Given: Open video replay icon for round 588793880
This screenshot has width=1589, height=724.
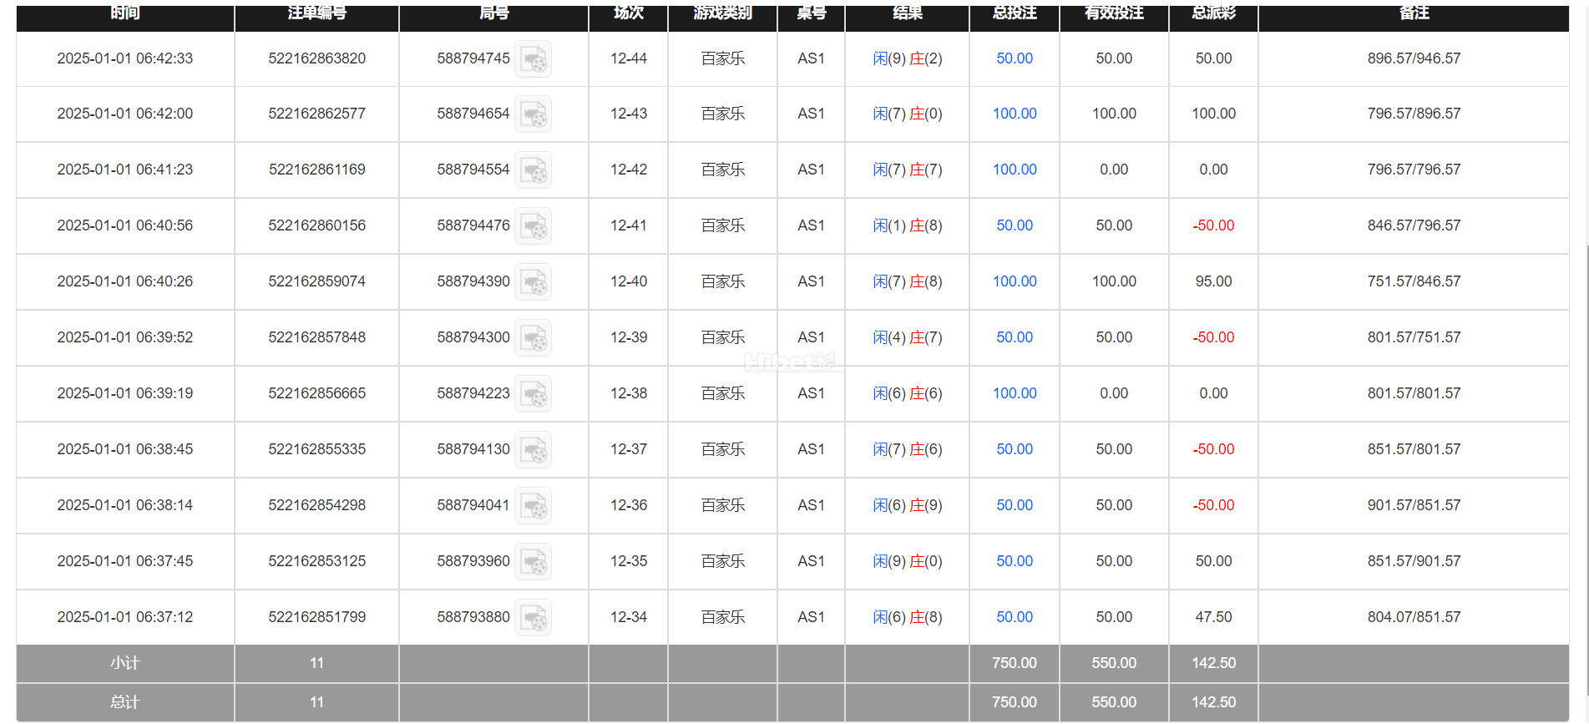Looking at the screenshot, I should [533, 618].
